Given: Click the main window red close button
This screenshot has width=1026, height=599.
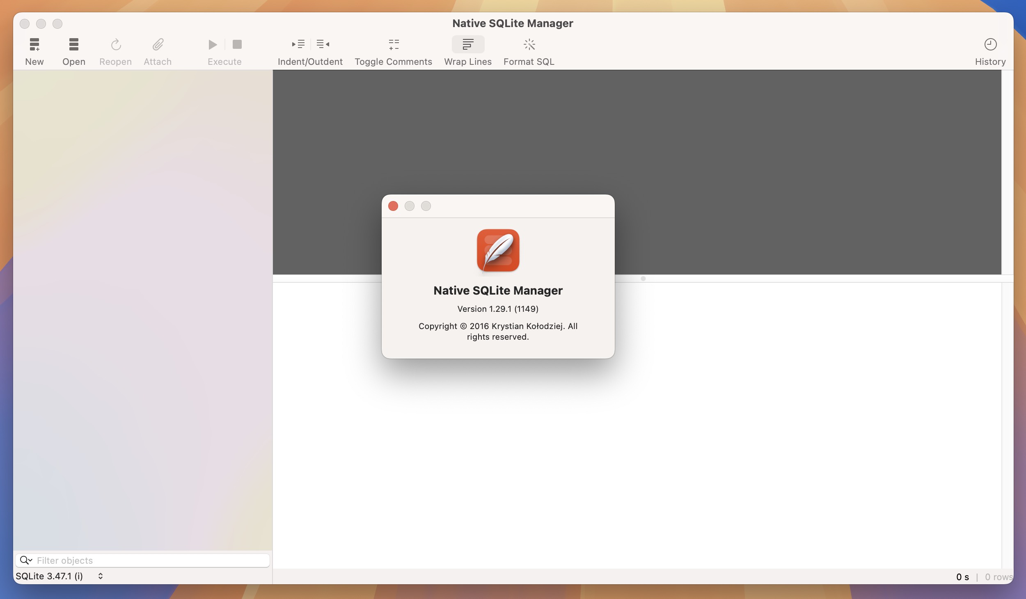Looking at the screenshot, I should (x=25, y=24).
